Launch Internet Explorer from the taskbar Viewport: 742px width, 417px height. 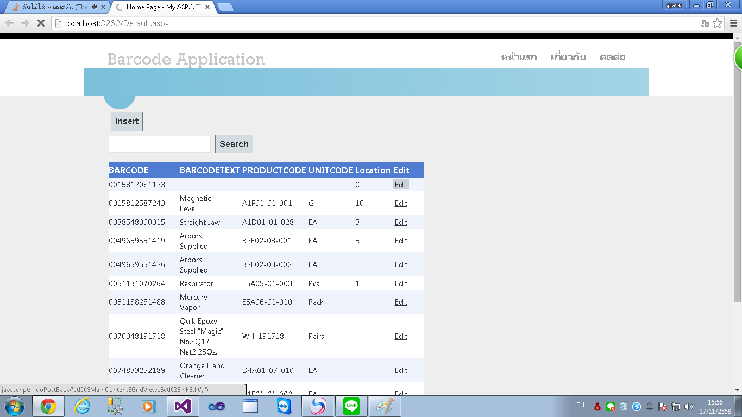82,406
